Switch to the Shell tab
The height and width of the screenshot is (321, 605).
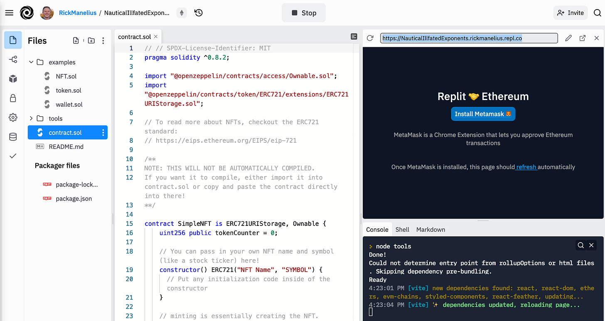point(402,229)
